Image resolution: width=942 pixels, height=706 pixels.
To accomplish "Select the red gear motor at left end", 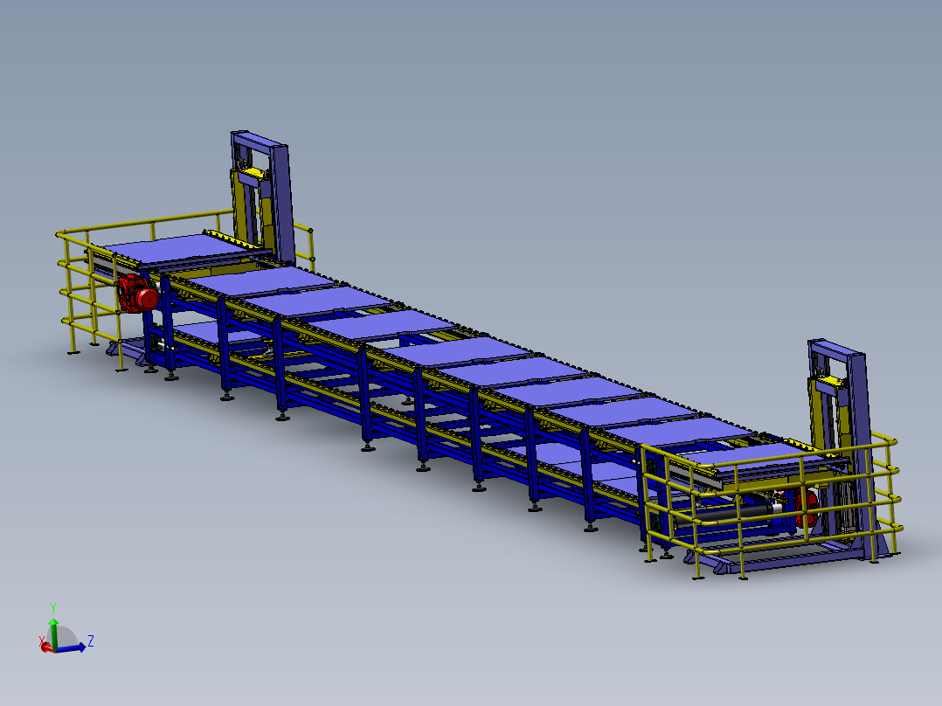I will (138, 294).
